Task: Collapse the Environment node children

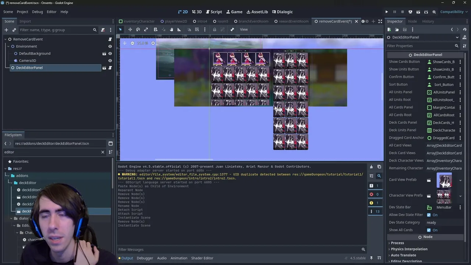Action: point(8,46)
